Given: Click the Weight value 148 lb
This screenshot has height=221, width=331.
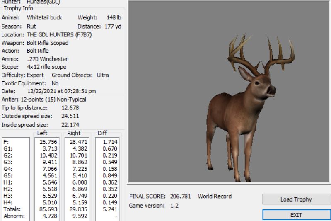Looking at the screenshot, I should click(x=113, y=18).
